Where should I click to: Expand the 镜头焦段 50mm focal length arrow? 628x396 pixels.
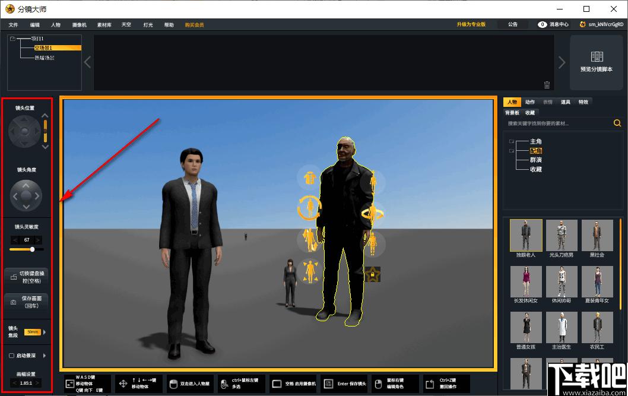(45, 332)
